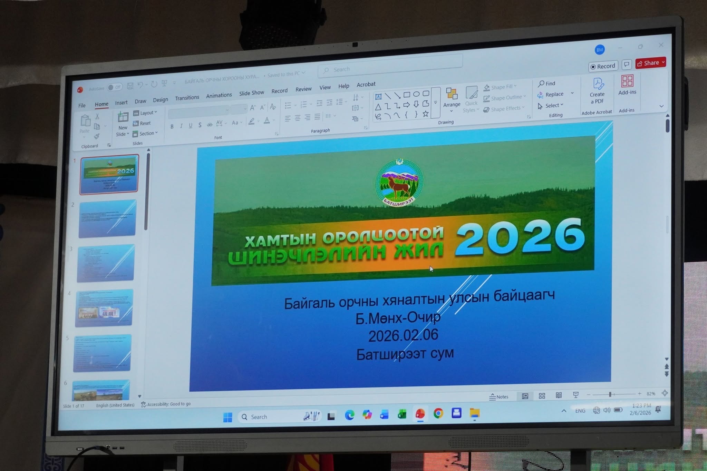The image size is (707, 471).
Task: Click Create a PDF in Adobe Acrobat group
Action: coord(598,90)
